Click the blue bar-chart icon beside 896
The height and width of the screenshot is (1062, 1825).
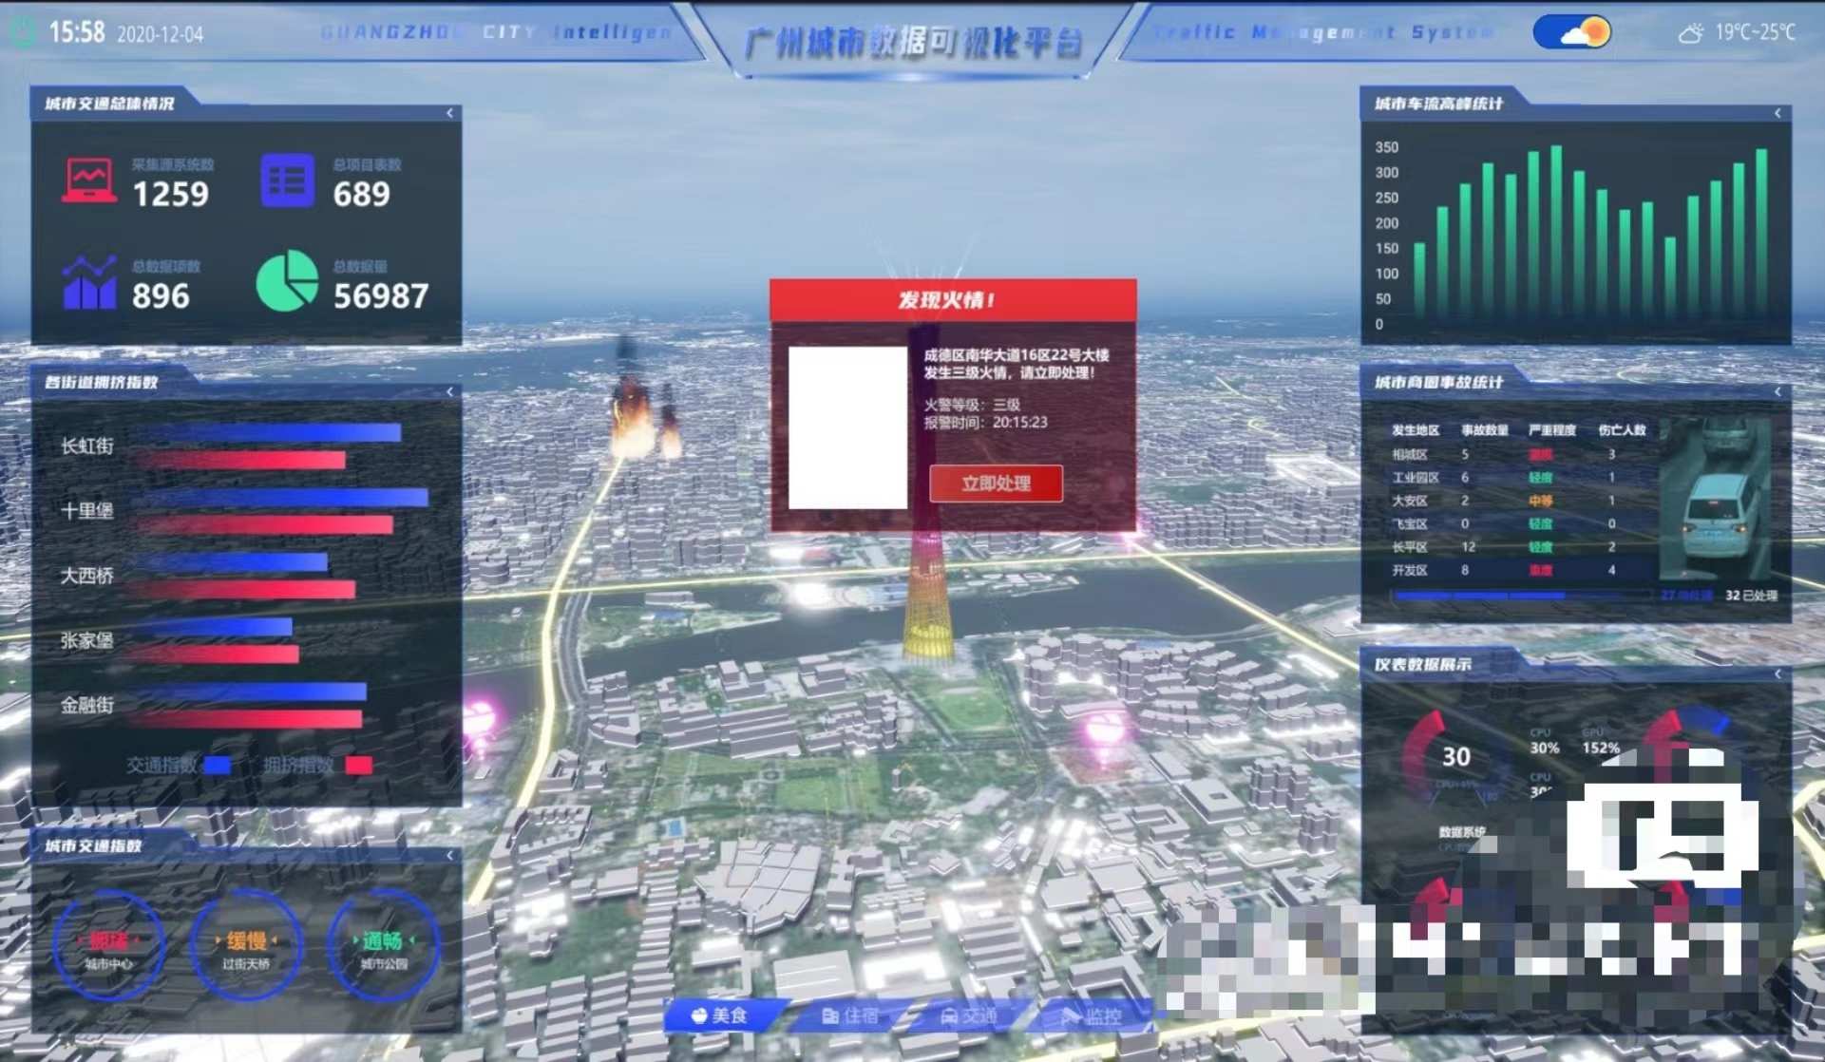click(x=89, y=282)
